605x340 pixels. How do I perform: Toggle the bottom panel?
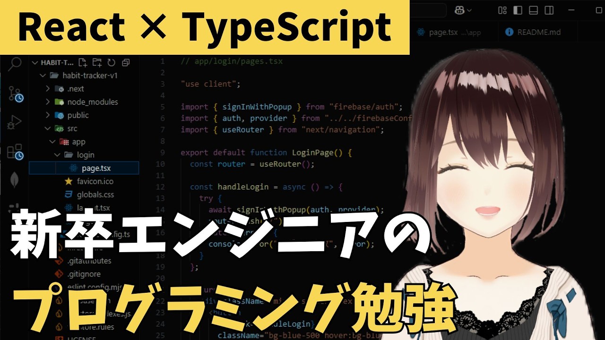[x=533, y=10]
